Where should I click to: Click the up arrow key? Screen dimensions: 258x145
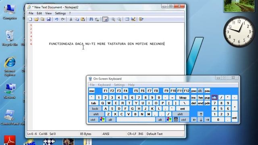coord(201,114)
